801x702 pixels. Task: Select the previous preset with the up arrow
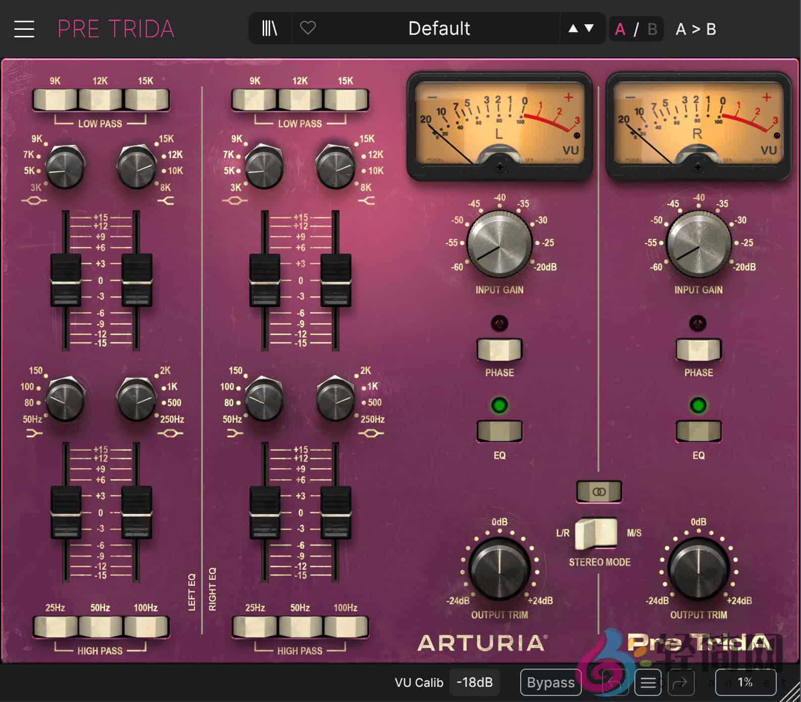[573, 28]
